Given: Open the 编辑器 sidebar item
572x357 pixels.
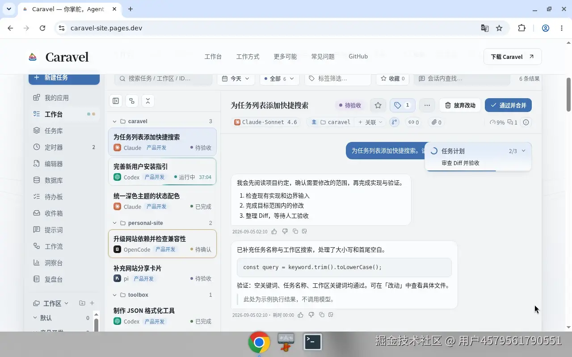Looking at the screenshot, I should pyautogui.click(x=64, y=164).
